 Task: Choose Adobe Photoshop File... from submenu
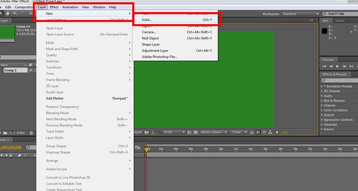click(175, 57)
